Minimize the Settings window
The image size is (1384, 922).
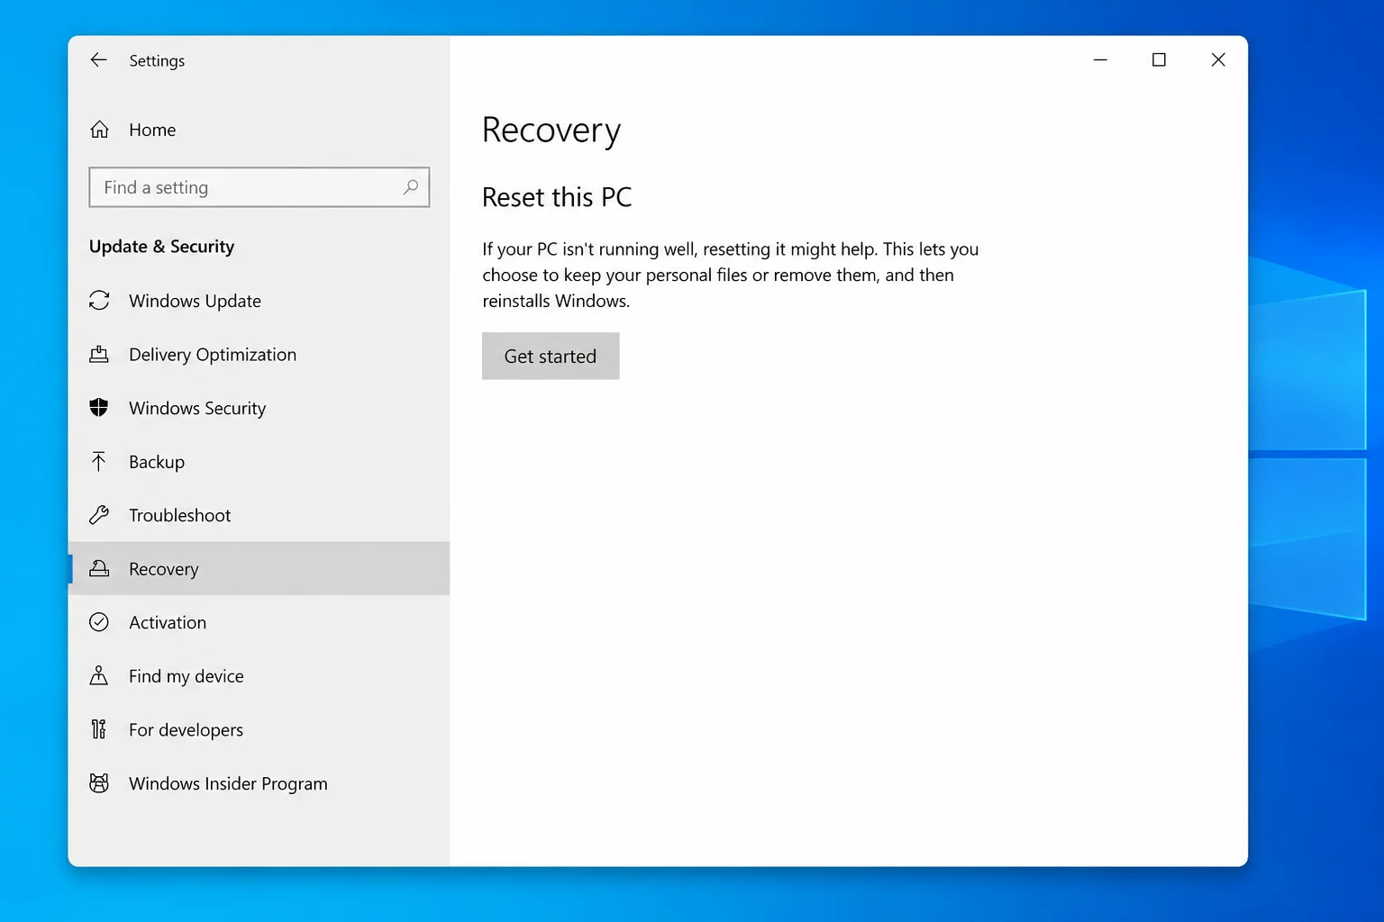coord(1100,59)
